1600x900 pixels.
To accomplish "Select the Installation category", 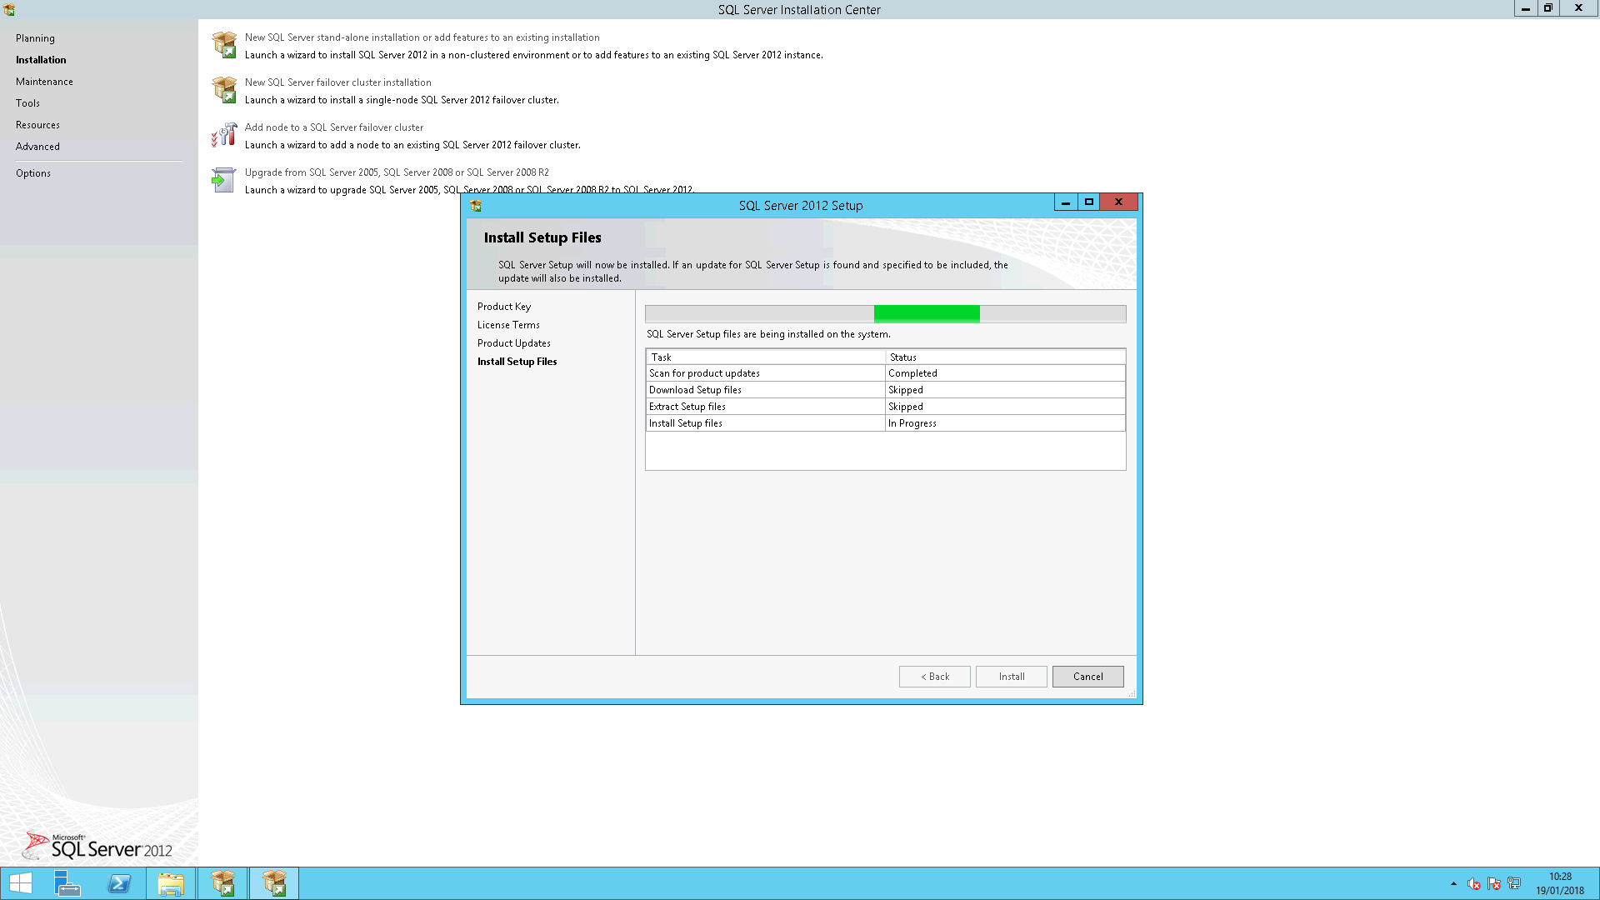I will (x=41, y=60).
